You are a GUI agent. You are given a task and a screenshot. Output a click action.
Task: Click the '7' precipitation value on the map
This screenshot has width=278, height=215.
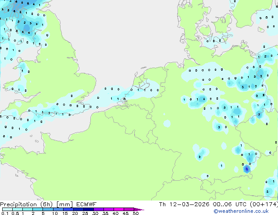pos(259,115)
